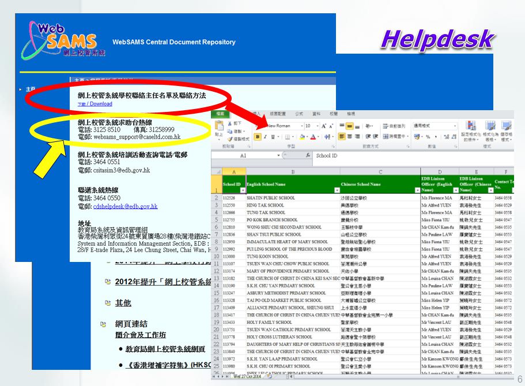The width and height of the screenshot is (525, 386).
Task: Open the Name Box A1 dropdown arrow
Action: coord(278,156)
